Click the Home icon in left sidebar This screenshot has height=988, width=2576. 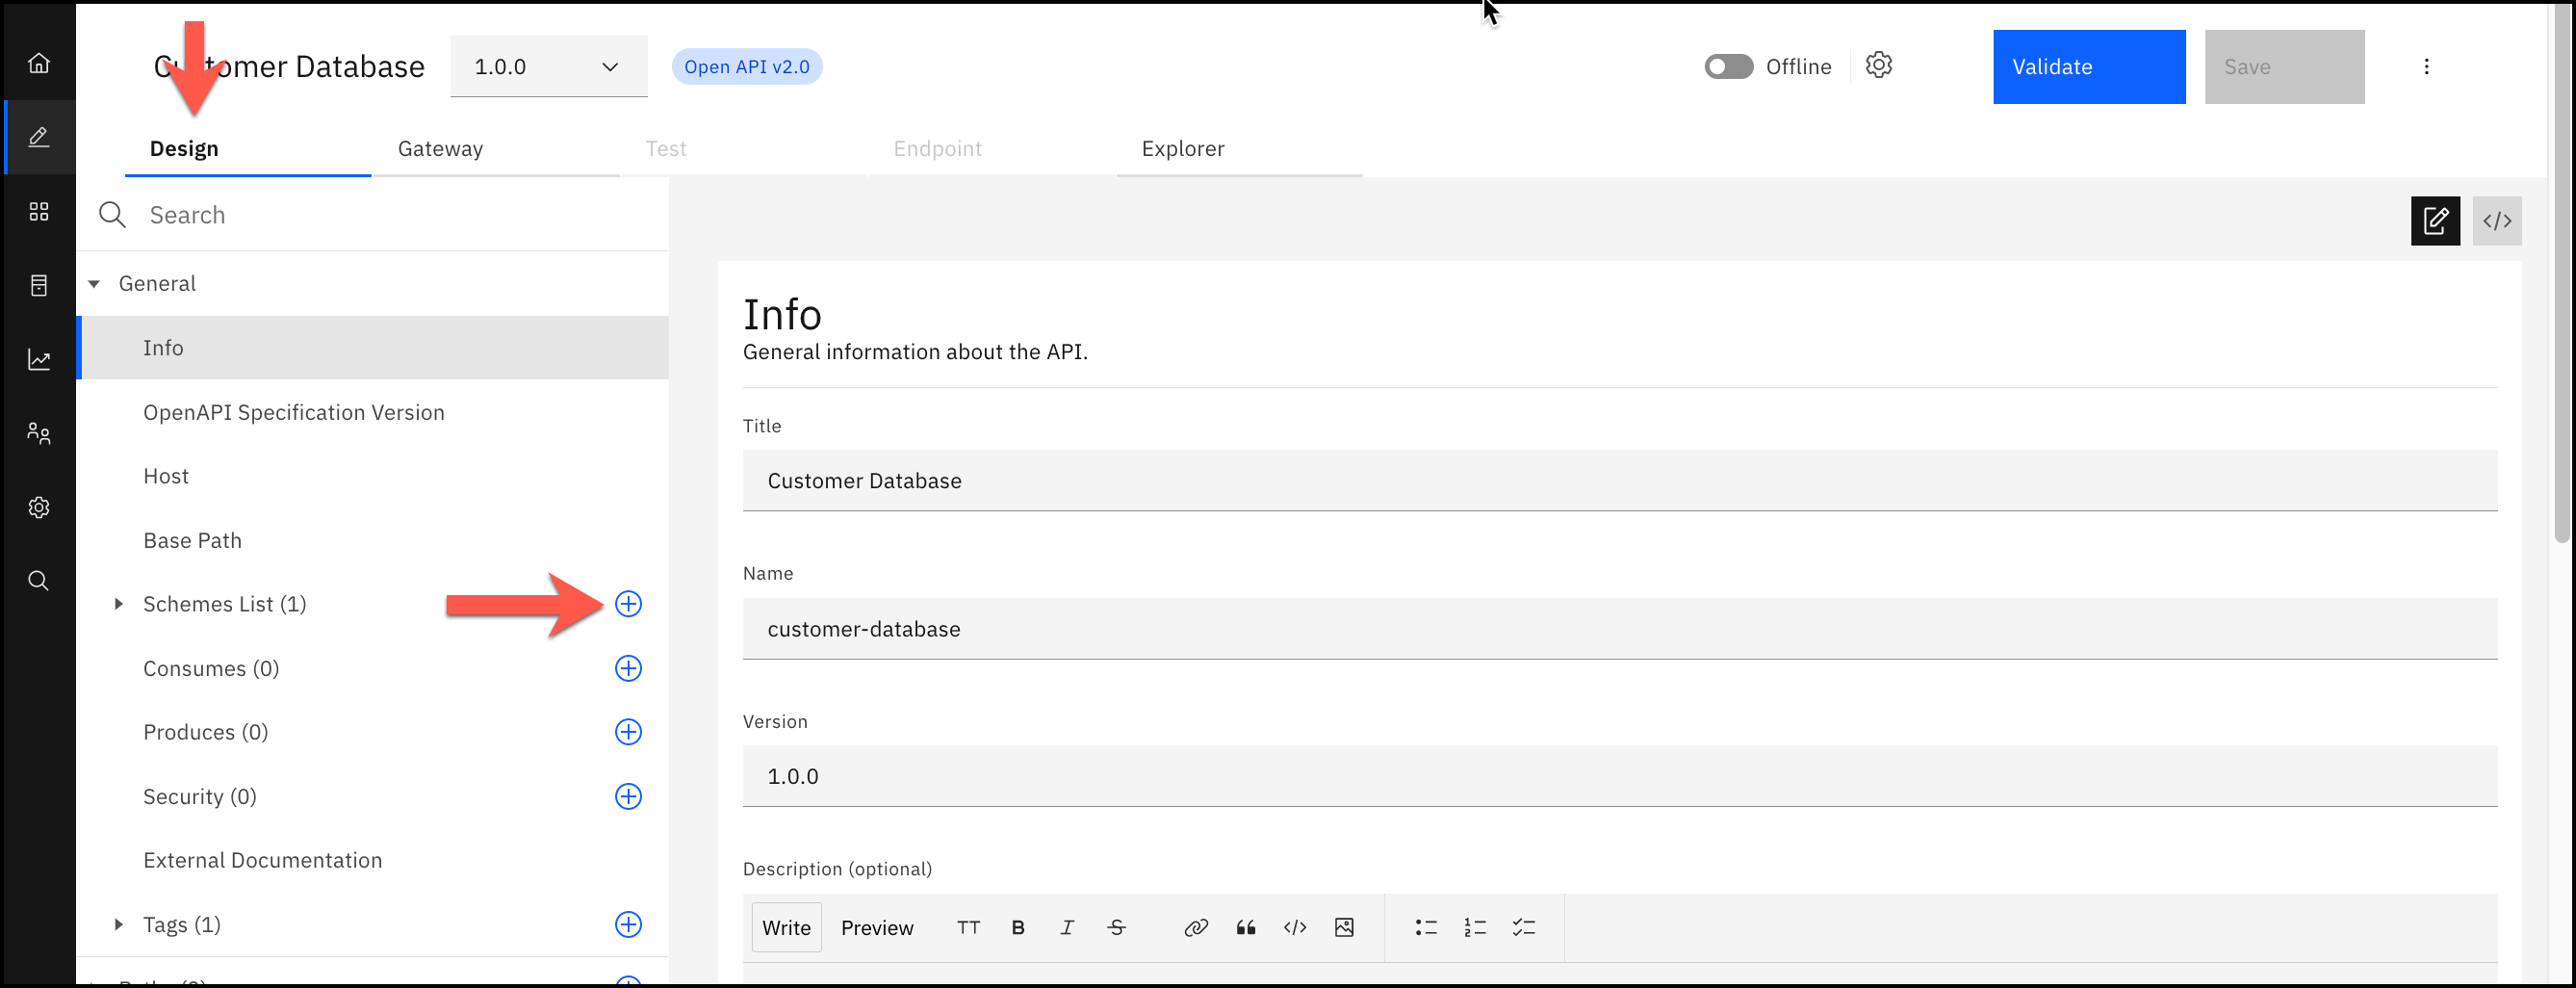coord(38,63)
